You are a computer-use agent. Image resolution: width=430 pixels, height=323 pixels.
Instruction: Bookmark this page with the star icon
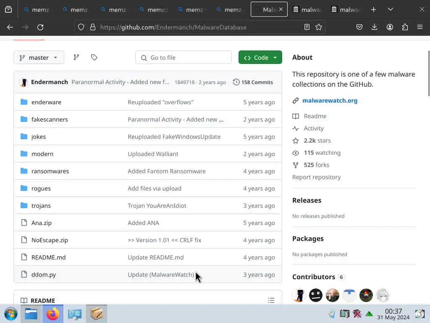(319, 27)
